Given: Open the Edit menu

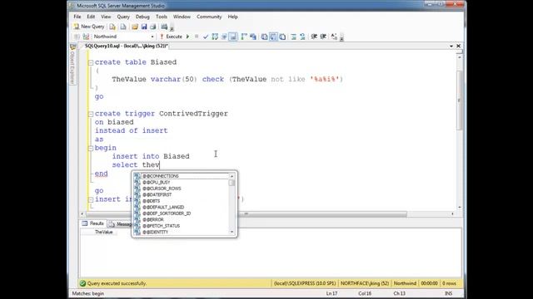Looking at the screenshot, I should (91, 17).
